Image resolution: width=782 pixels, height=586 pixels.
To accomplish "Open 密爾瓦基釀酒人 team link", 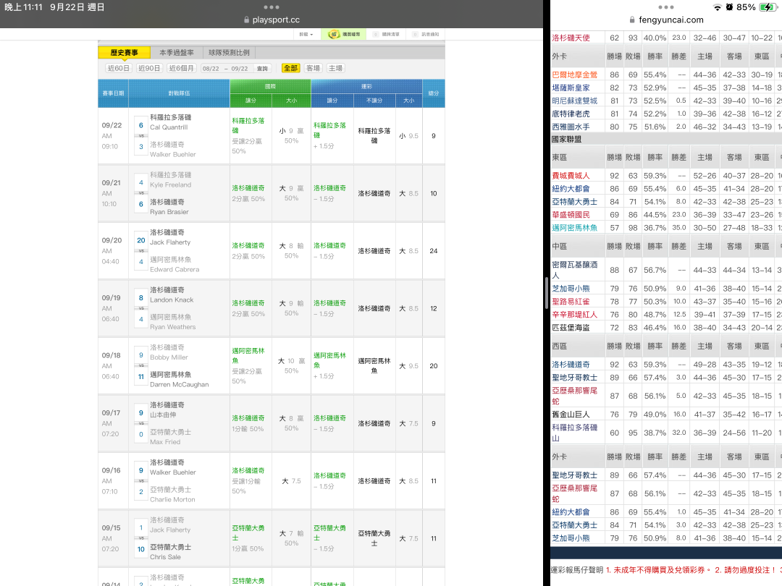I will 574,270.
